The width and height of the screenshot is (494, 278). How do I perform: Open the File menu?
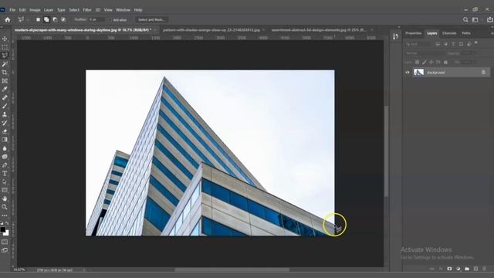(12, 10)
